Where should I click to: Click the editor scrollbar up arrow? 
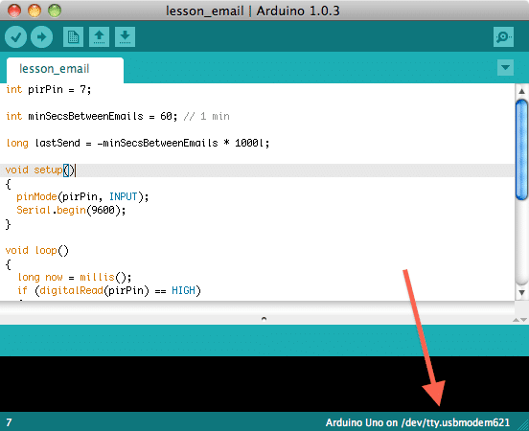(521, 91)
